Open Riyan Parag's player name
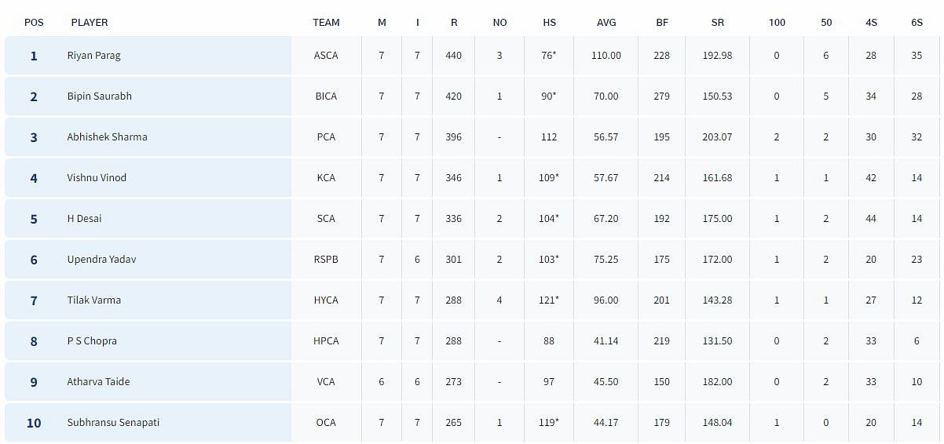The image size is (944, 444). tap(93, 56)
